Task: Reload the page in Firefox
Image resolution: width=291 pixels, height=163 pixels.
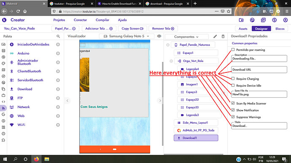Action: (x=18, y=11)
